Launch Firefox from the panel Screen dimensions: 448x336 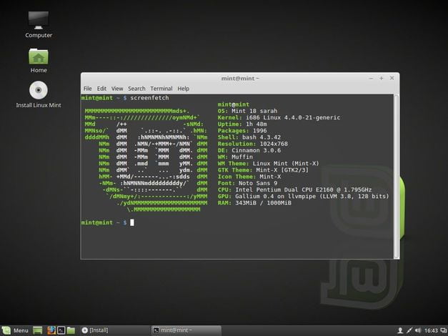[x=51, y=330]
